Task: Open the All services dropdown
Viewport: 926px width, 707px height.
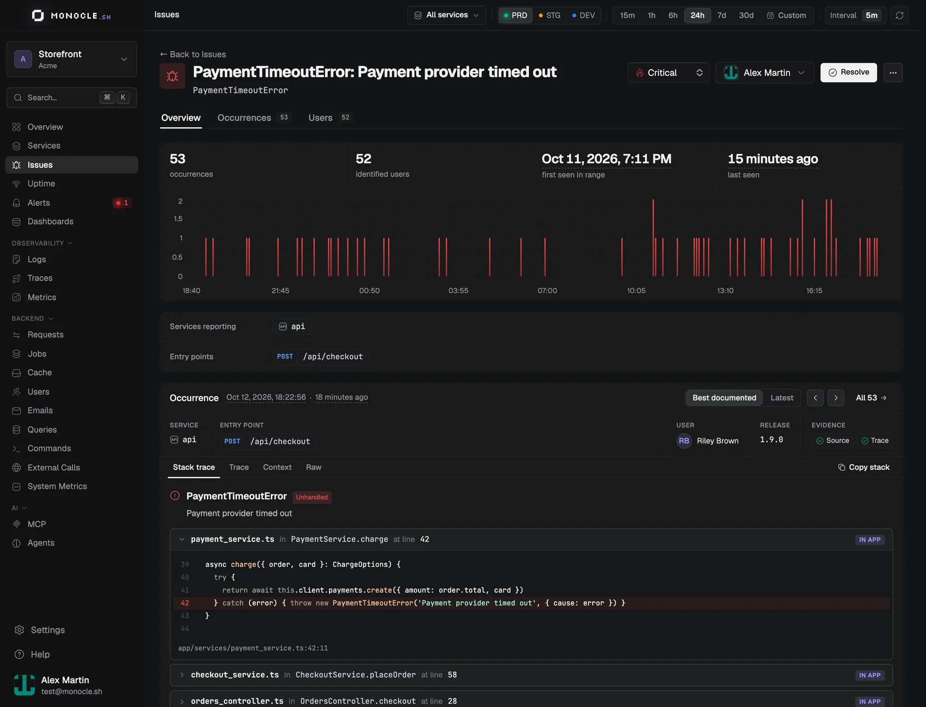Action: coord(446,15)
